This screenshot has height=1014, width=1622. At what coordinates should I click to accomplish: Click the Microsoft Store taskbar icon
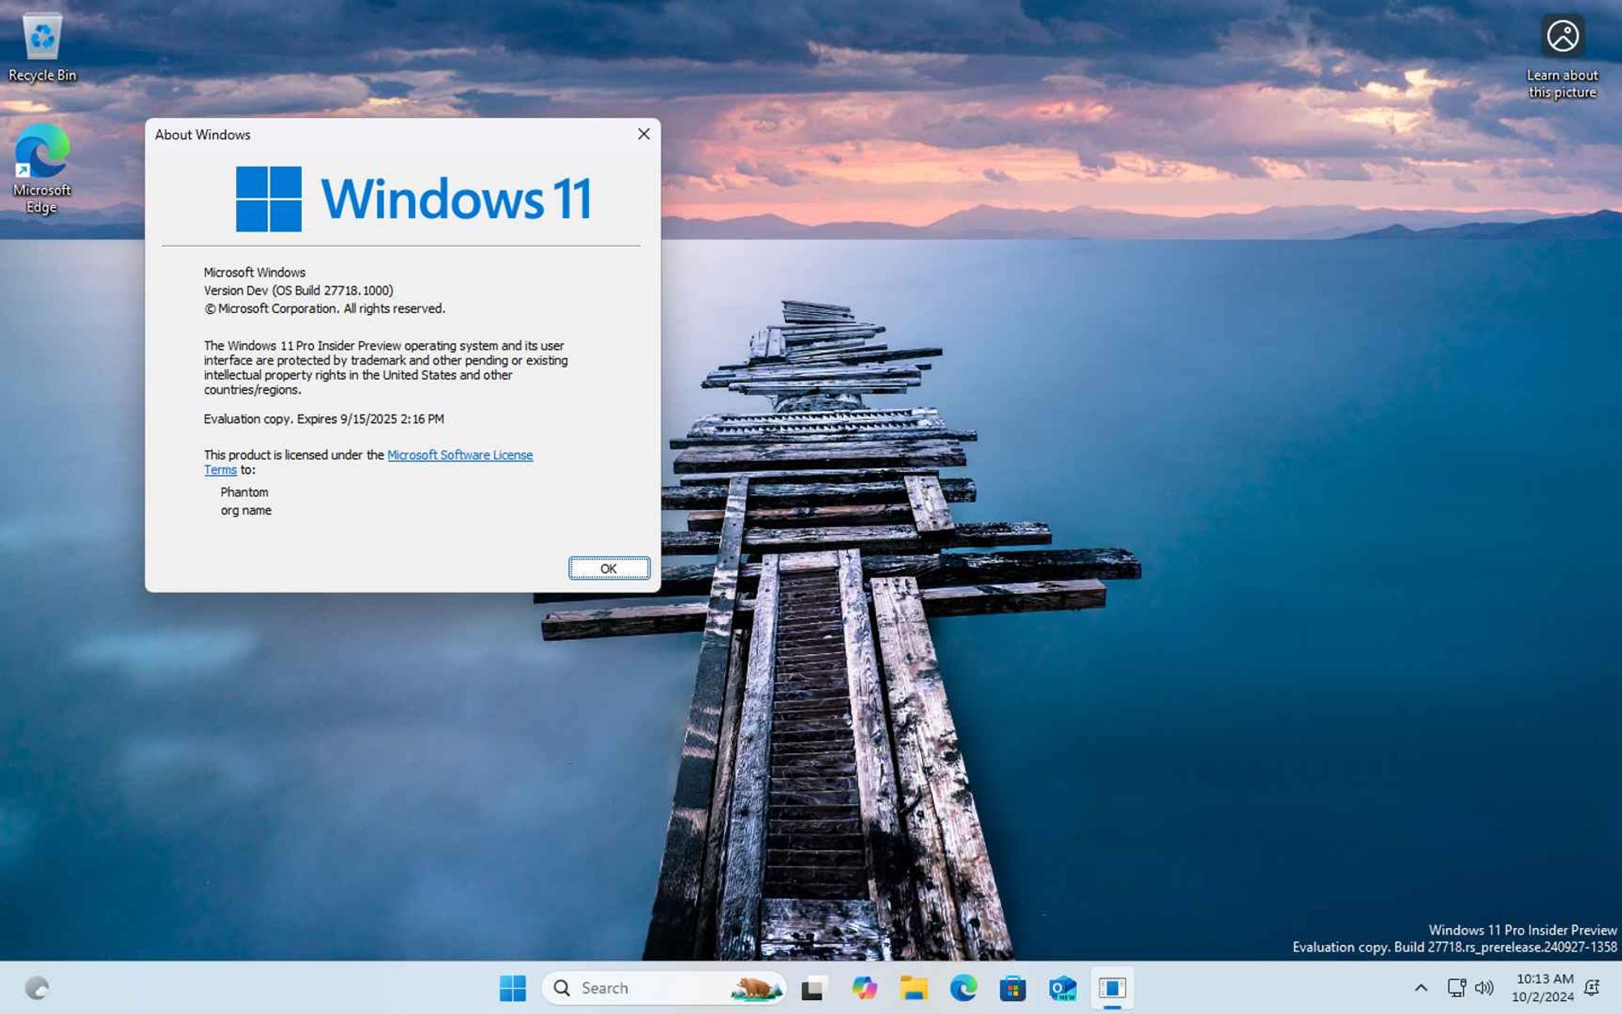pos(1012,987)
